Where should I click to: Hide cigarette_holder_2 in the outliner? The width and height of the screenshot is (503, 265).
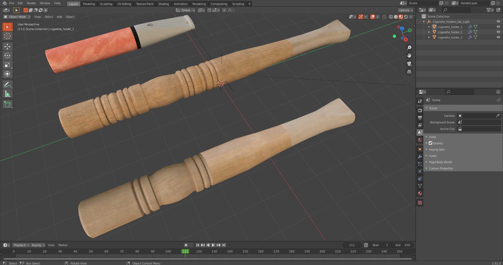[x=498, y=32]
